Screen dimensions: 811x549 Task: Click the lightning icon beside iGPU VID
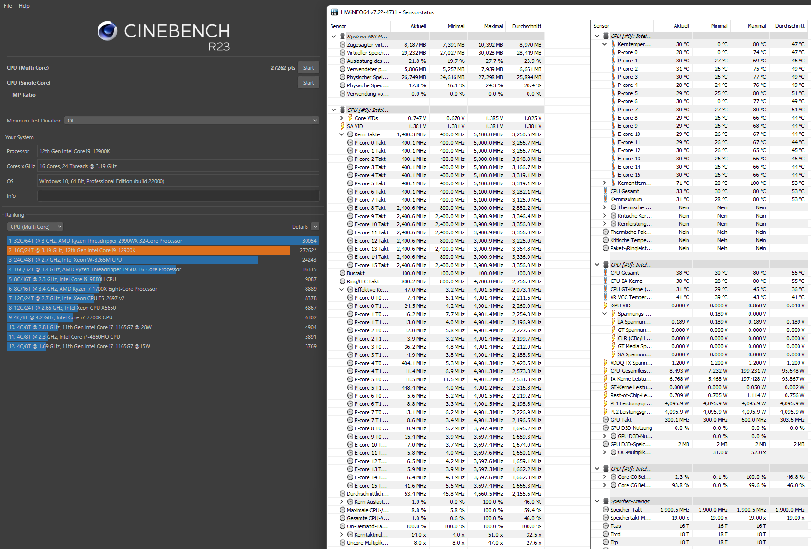[606, 305]
